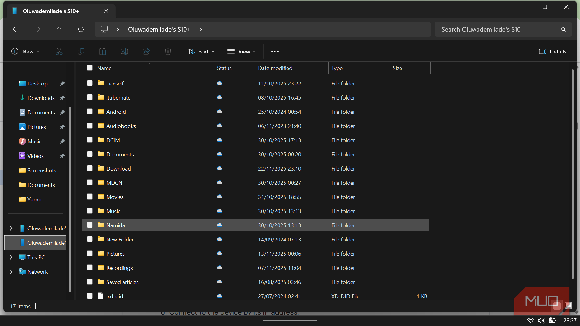Go up one folder level arrow
This screenshot has width=580, height=326.
point(59,29)
